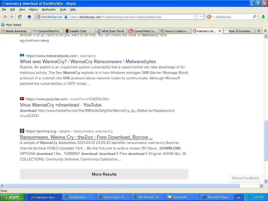Click the network tray icon beside clock

pyautogui.click(x=249, y=197)
